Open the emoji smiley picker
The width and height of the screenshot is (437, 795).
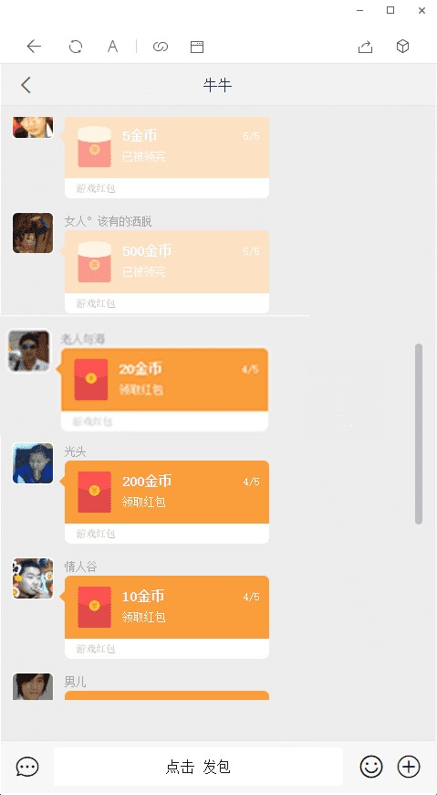(x=371, y=766)
